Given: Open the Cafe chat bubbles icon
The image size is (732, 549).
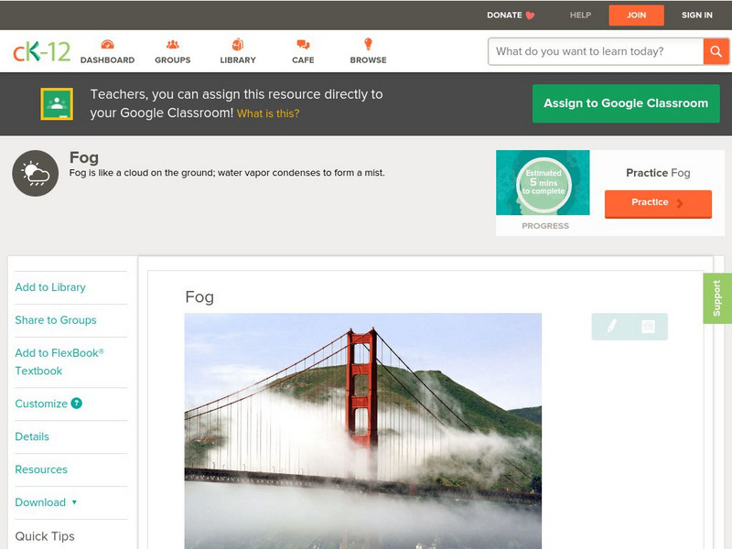Looking at the screenshot, I should point(303,45).
